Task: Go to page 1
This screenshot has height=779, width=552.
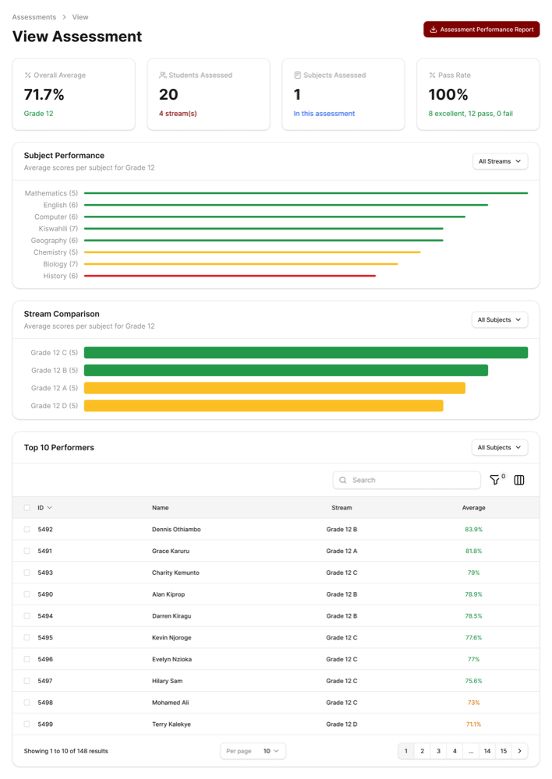Action: (405, 751)
